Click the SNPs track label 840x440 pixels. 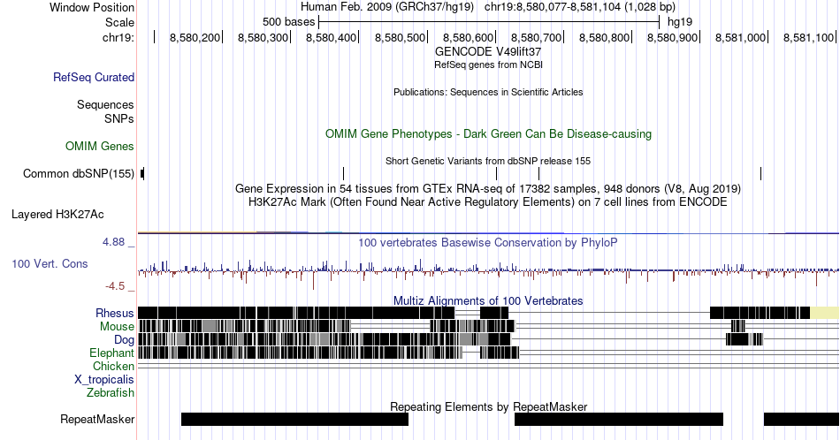click(119, 118)
